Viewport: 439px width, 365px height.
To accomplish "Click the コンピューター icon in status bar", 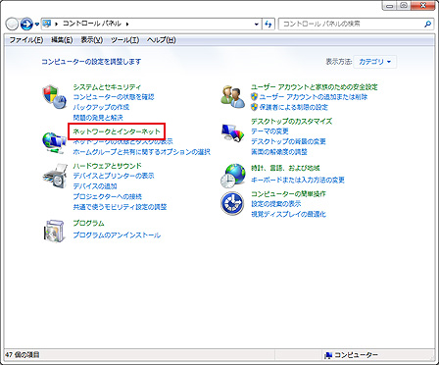I will [328, 355].
